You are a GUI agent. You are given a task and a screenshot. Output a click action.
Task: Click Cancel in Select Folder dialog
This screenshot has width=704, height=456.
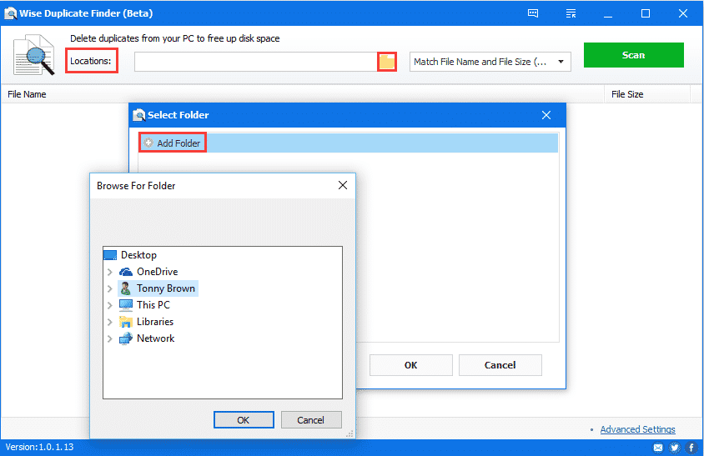[x=500, y=365]
